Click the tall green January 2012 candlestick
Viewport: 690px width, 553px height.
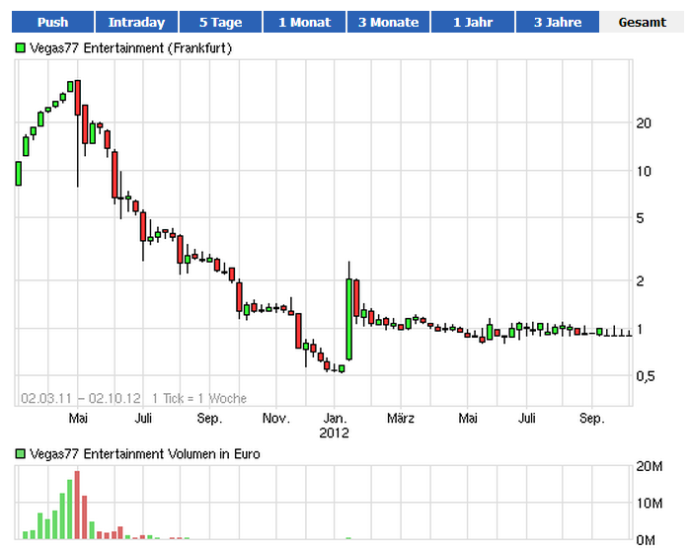[349, 319]
